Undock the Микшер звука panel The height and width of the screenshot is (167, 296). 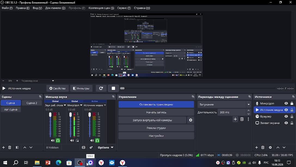coord(113,97)
